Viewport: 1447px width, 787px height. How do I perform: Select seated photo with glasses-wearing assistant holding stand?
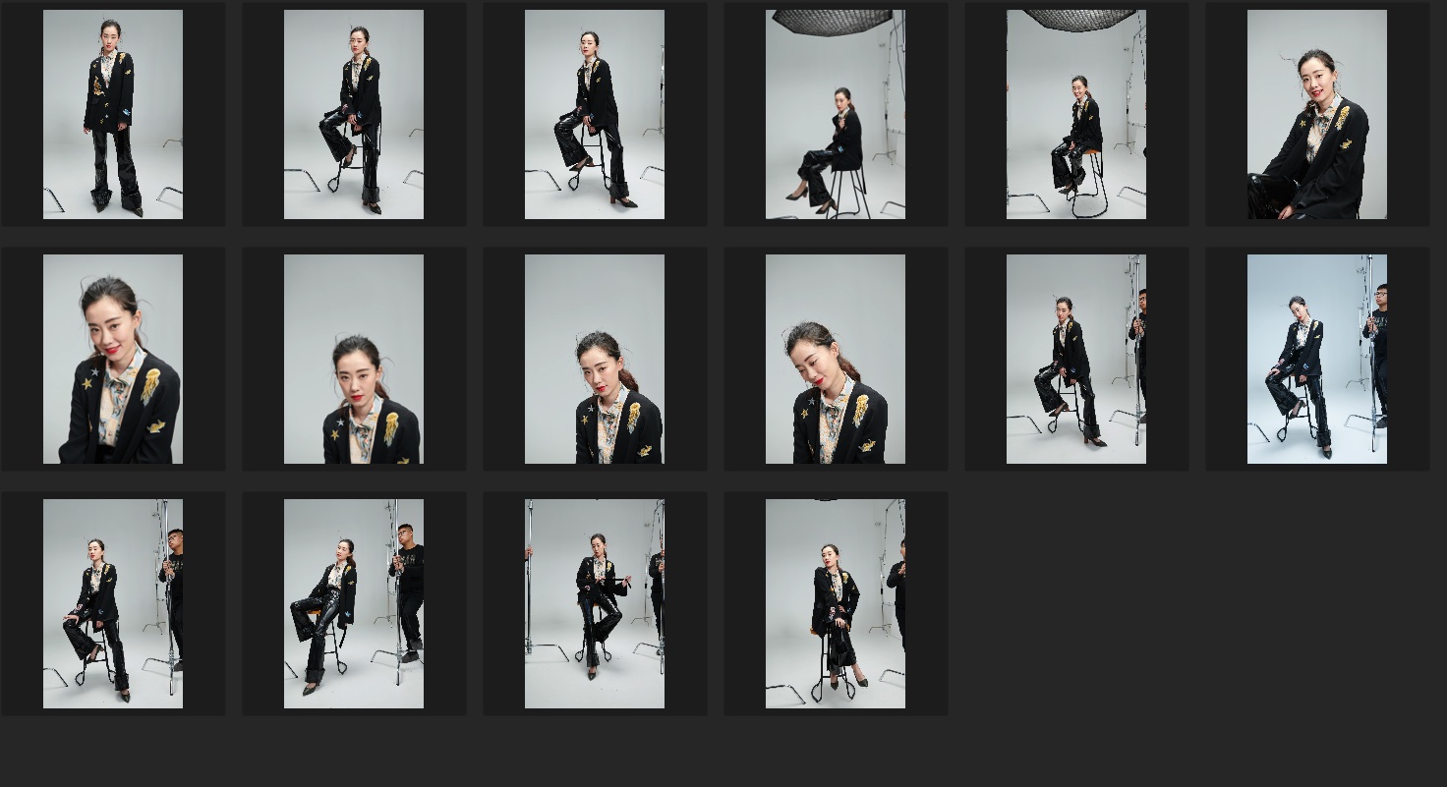113,603
